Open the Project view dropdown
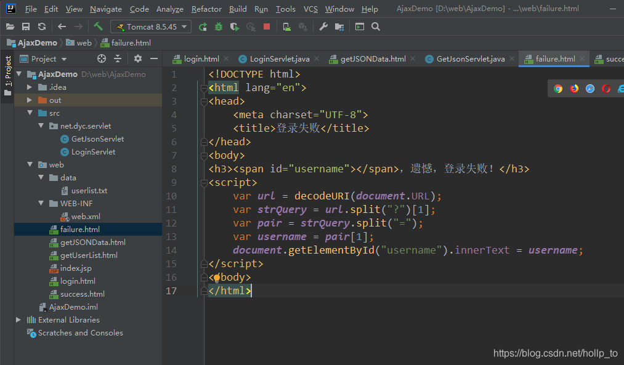The image size is (624, 365). [43, 59]
